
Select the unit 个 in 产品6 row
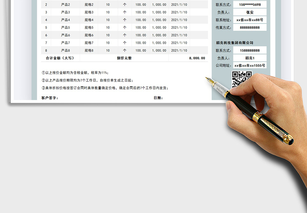pos(125,35)
